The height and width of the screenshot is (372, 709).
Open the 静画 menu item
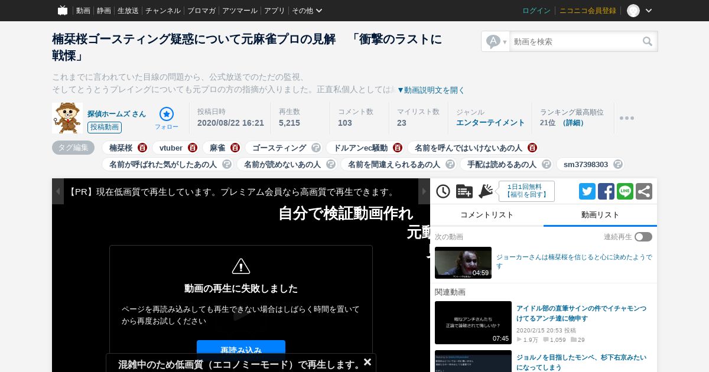[104, 11]
